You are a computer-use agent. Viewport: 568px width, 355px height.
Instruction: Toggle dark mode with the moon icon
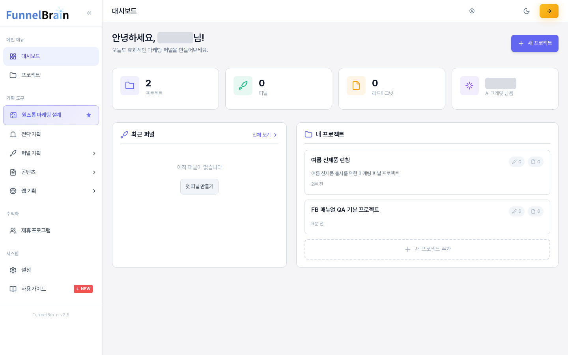[527, 11]
